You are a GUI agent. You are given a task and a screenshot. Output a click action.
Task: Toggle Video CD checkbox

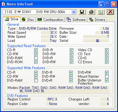point(107,50)
